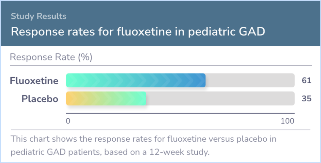Click the Placebo filled progress bar
321x163 pixels.
106,98
